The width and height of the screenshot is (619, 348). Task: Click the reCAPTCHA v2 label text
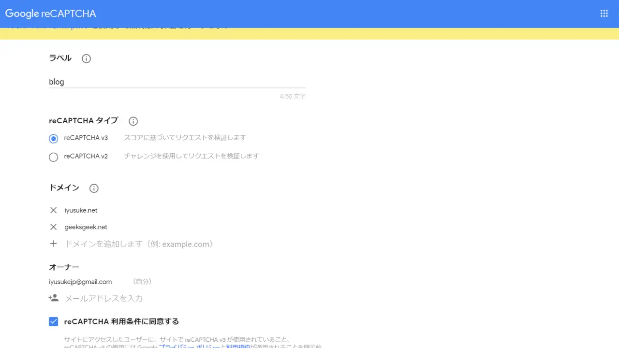[x=86, y=156]
